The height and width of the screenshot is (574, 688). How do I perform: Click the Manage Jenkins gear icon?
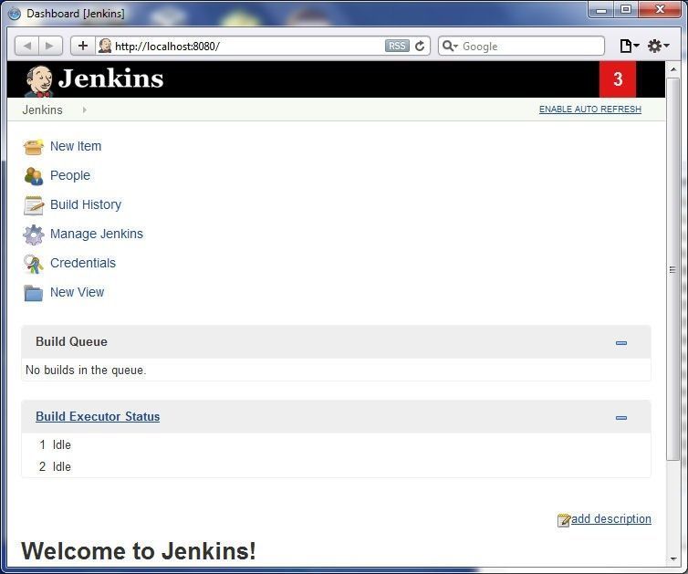[x=34, y=235]
